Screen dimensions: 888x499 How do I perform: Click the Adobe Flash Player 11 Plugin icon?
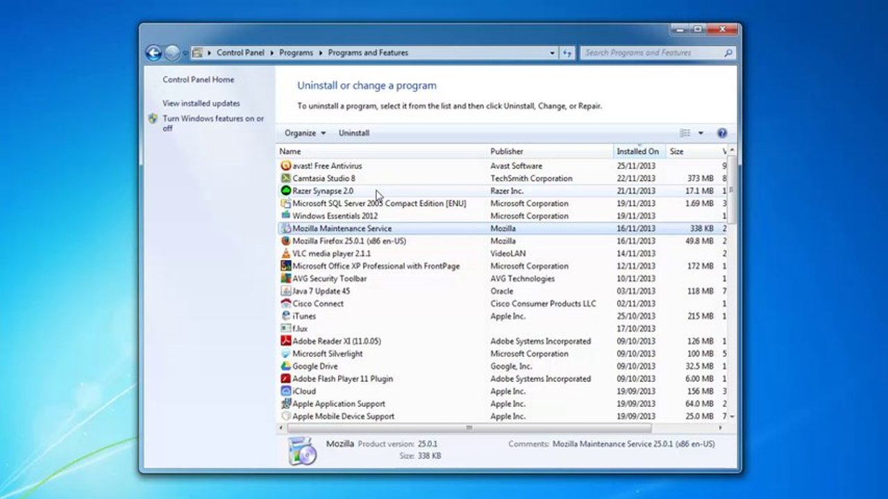click(x=285, y=378)
